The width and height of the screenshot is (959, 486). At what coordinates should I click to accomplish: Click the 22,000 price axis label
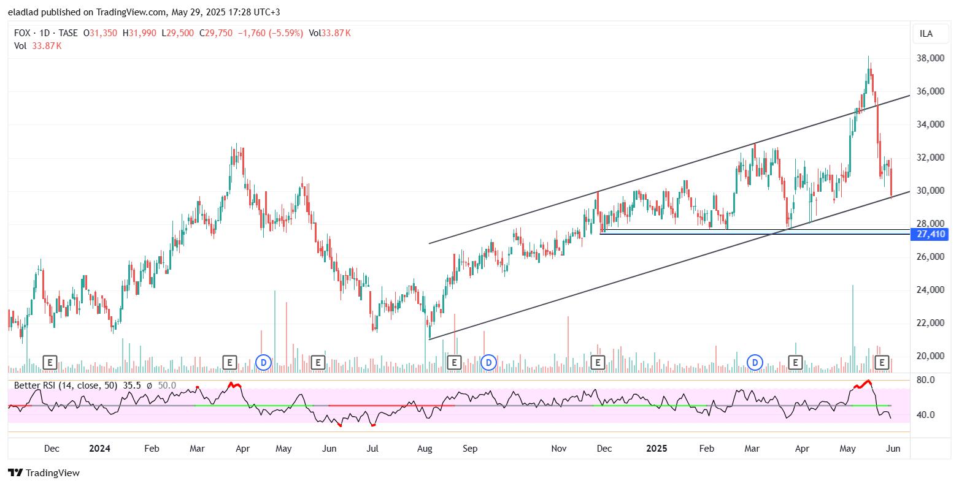click(x=930, y=323)
